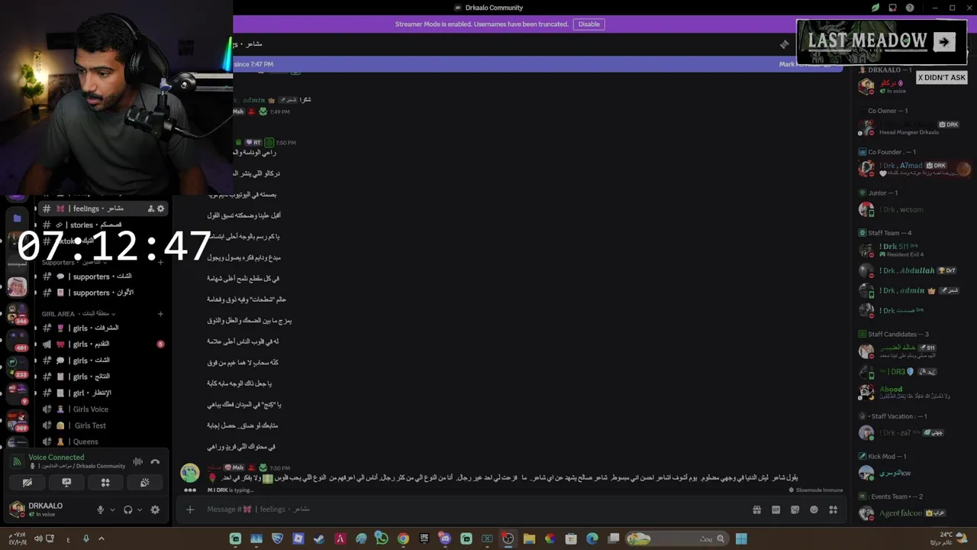Open the server with the 346 badge
The height and width of the screenshot is (550, 977).
[x=17, y=314]
